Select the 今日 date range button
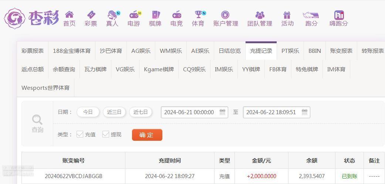Image resolution: width=385 pixels, height=184 pixels. [88, 112]
